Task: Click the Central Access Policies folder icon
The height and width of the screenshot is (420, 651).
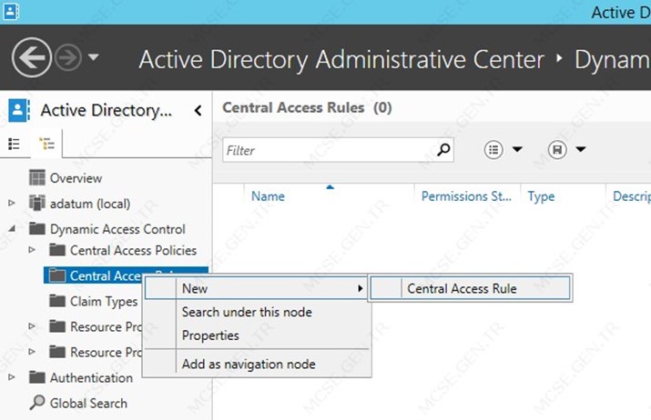Action: pyautogui.click(x=57, y=250)
